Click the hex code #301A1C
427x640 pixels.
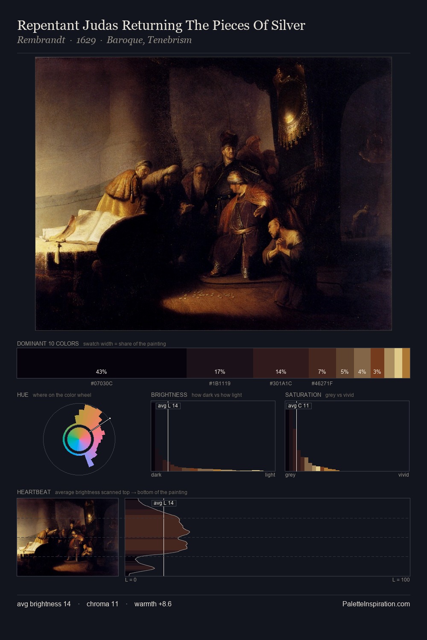[x=281, y=384]
